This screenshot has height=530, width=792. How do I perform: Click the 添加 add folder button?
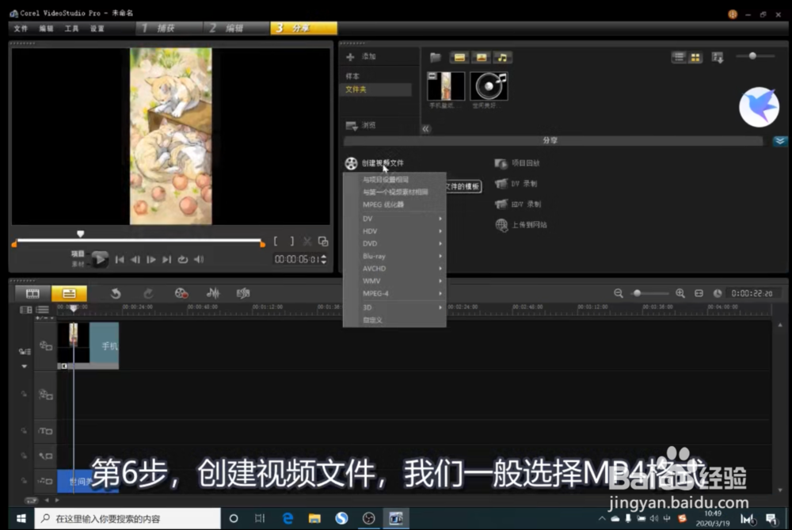360,56
